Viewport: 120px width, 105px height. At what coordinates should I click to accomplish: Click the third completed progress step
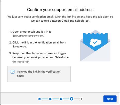coord(61,99)
